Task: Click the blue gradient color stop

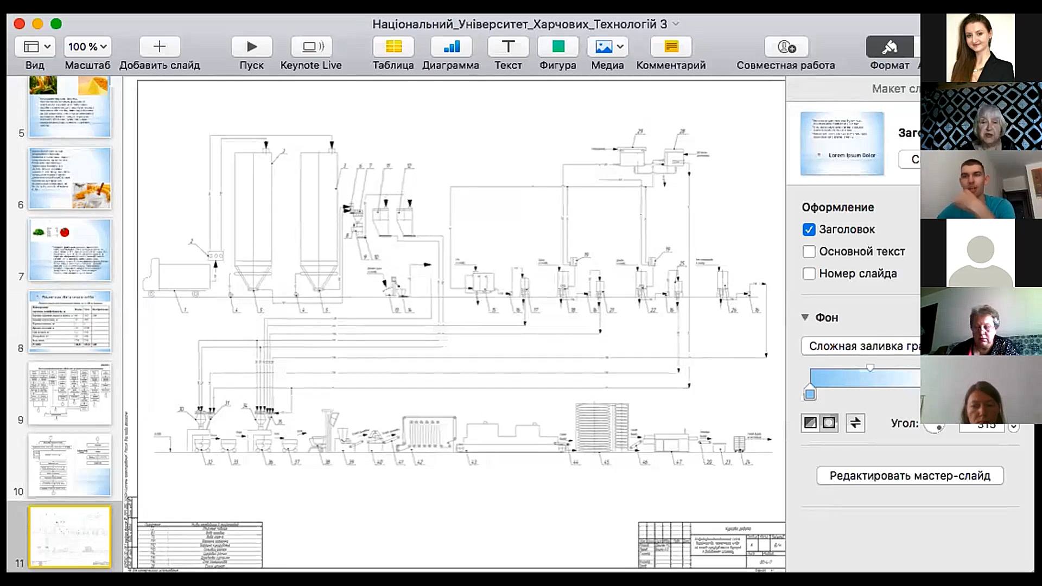Action: [810, 394]
